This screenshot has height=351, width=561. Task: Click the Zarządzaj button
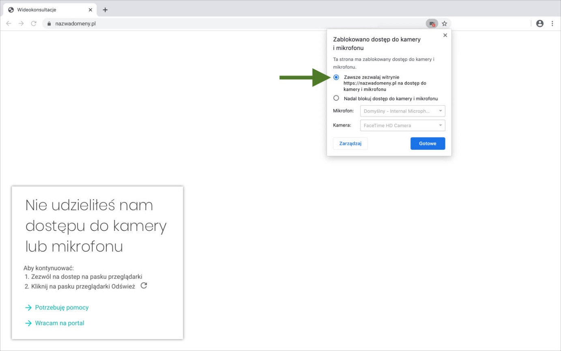(350, 143)
